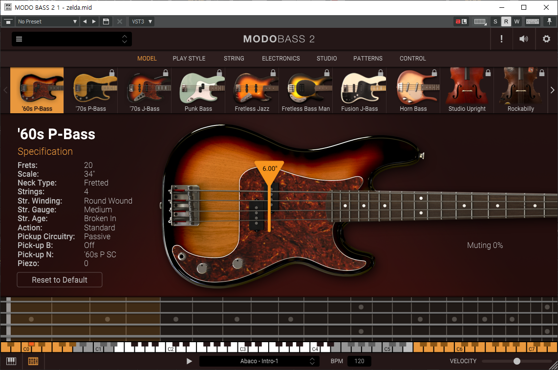The height and width of the screenshot is (370, 558).
Task: Open the ELECTRONICS tab
Action: coord(281,58)
